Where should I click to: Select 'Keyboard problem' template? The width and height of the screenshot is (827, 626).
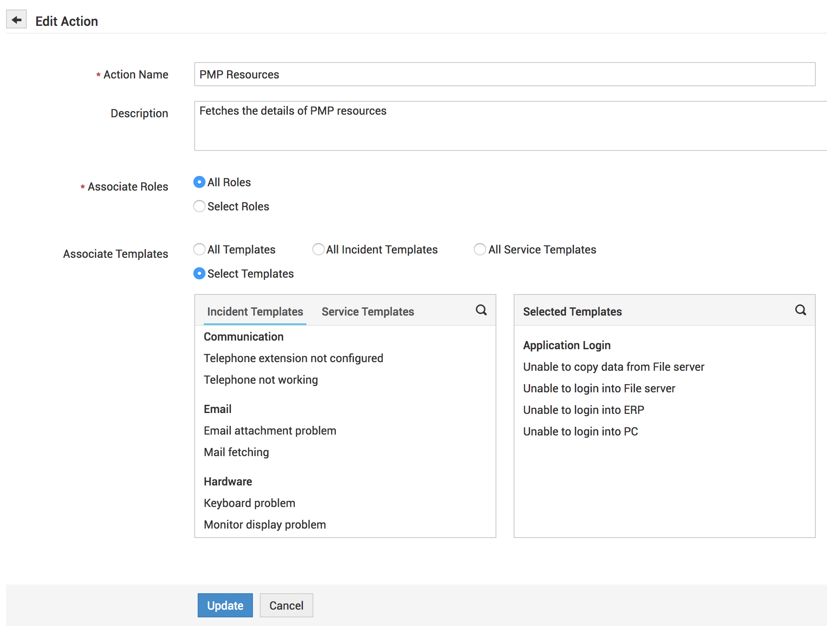pos(249,503)
